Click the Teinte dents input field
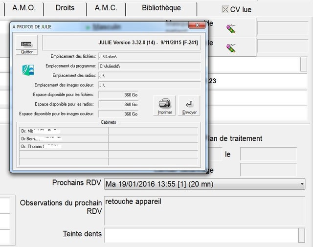This screenshot has height=247, width=313. tap(201, 235)
